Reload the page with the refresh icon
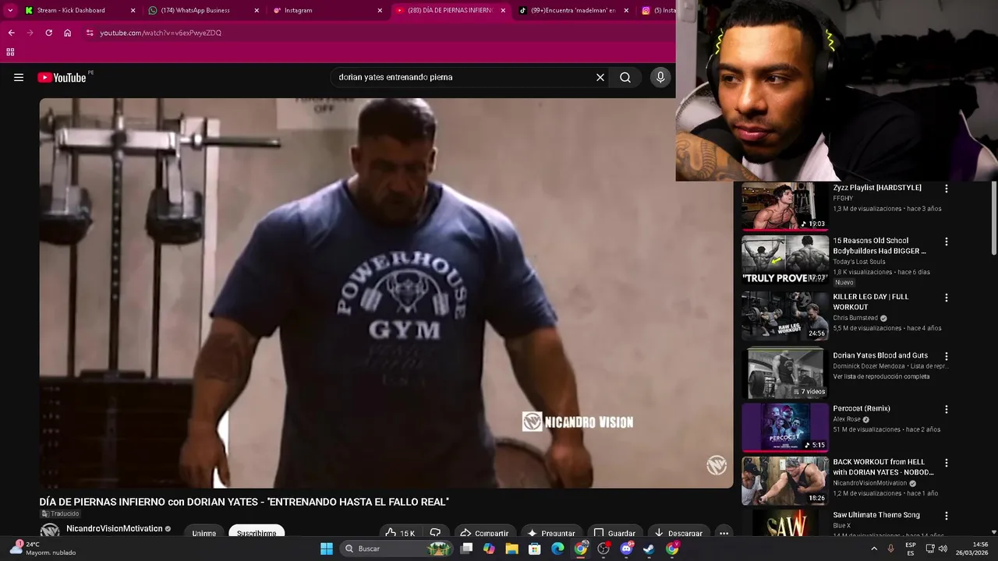 48,33
